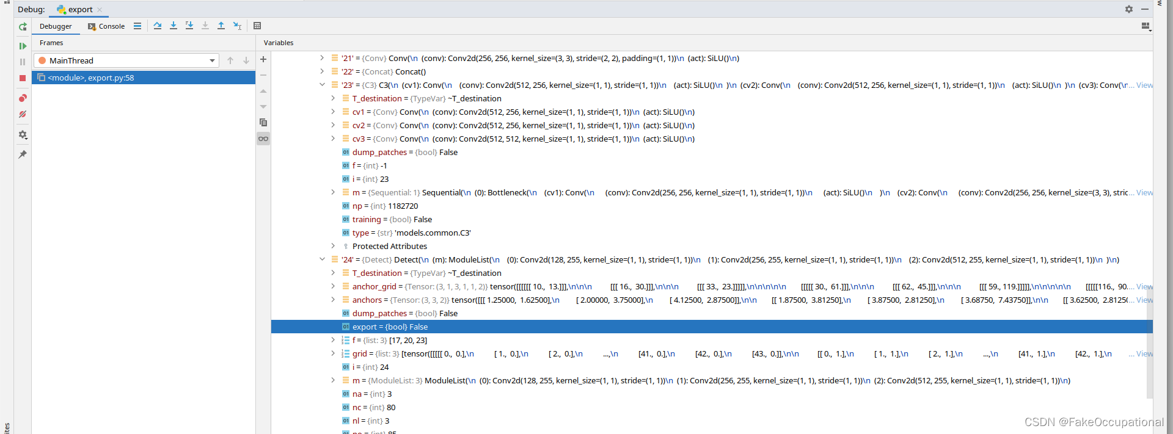
Task: Click the Step Into icon
Action: click(174, 26)
